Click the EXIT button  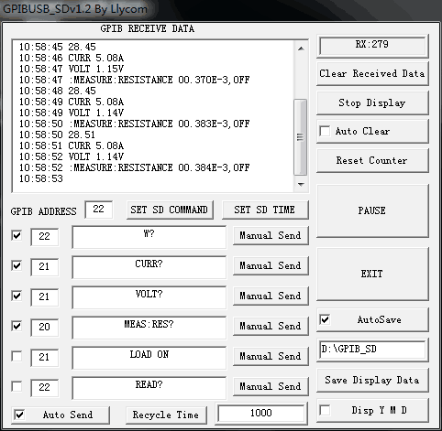tap(372, 274)
